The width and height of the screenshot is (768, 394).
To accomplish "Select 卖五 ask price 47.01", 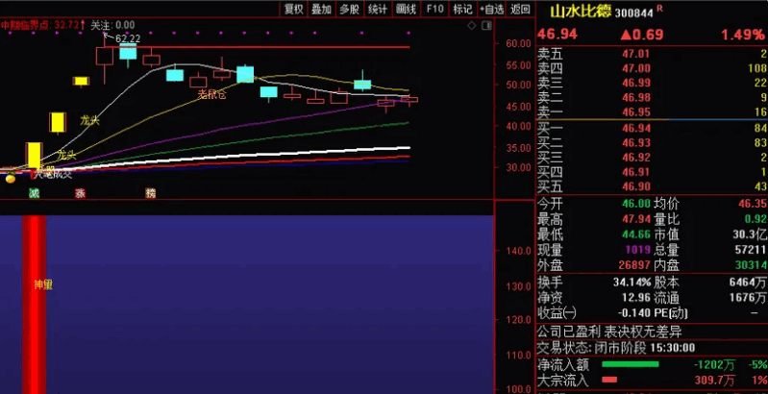I will tap(636, 54).
